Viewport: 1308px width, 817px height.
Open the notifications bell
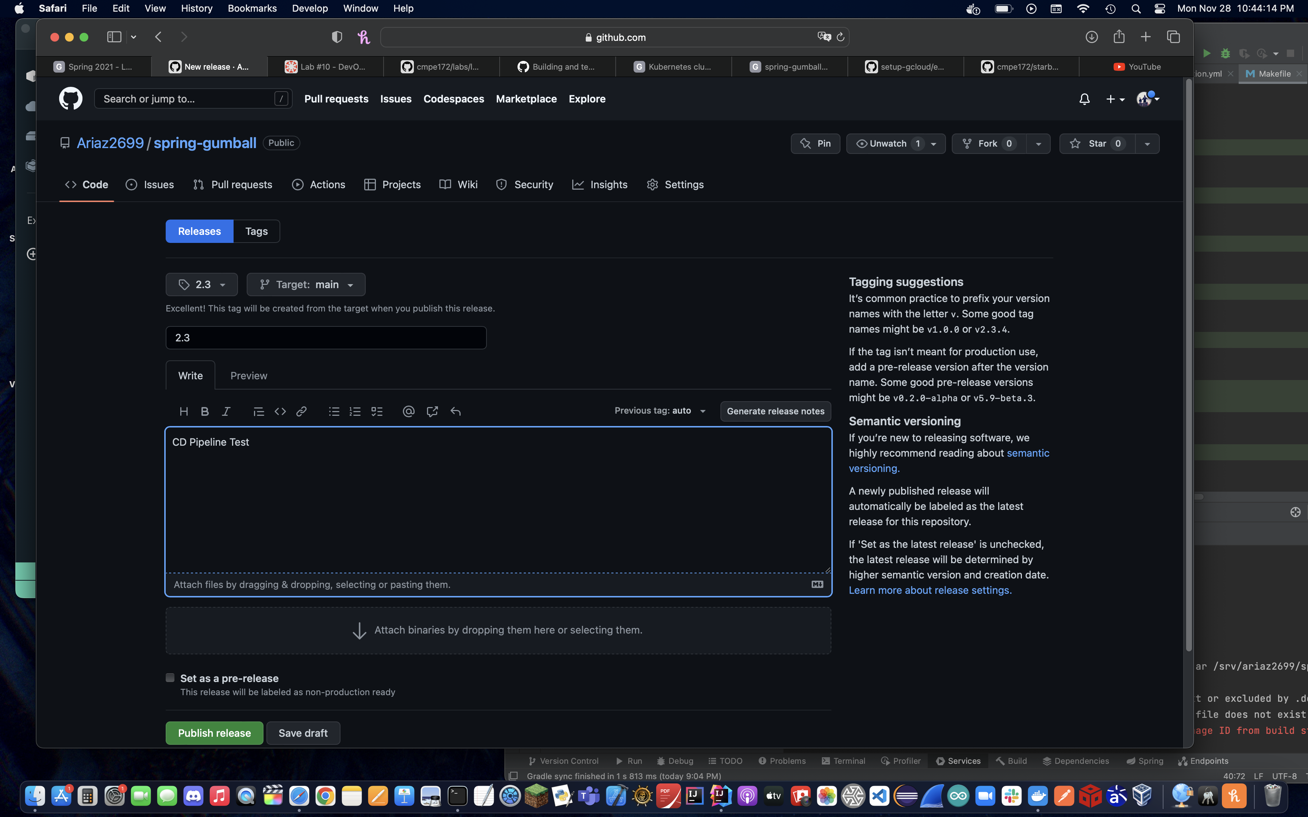tap(1084, 99)
